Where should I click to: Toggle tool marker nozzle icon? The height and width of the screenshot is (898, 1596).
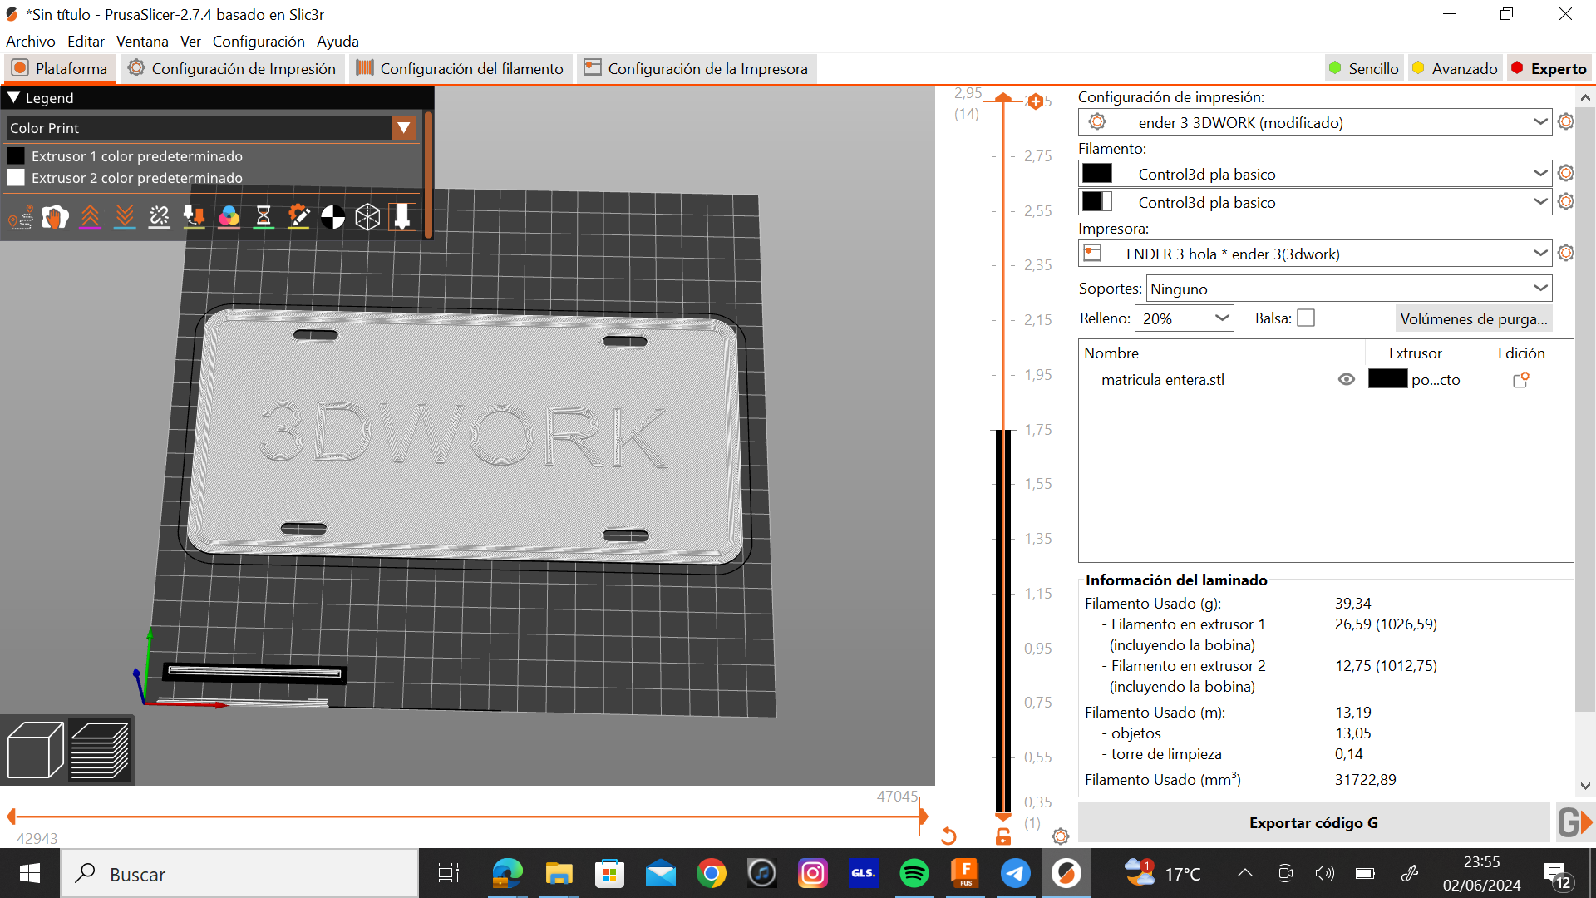(402, 218)
